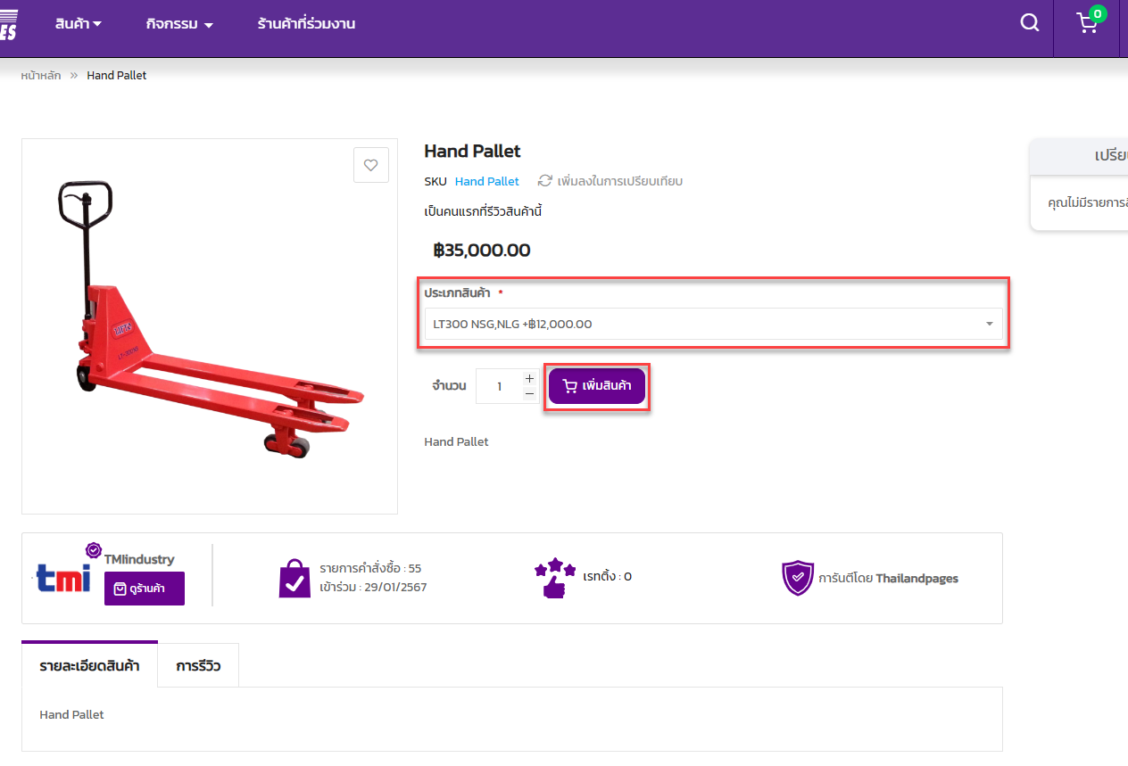Open the ประเภทสินค้า product type dropdown
Screen dimensions: 1128x766
coord(712,324)
